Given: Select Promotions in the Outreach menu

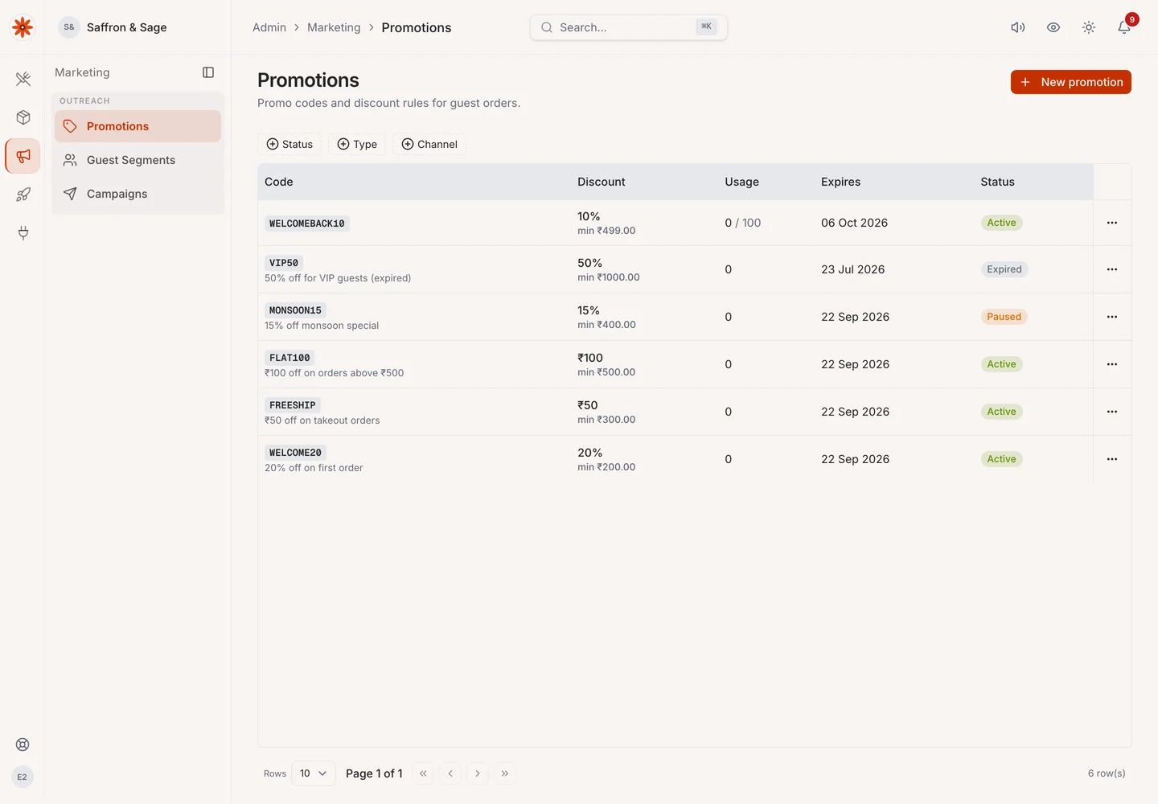Looking at the screenshot, I should click(x=138, y=126).
